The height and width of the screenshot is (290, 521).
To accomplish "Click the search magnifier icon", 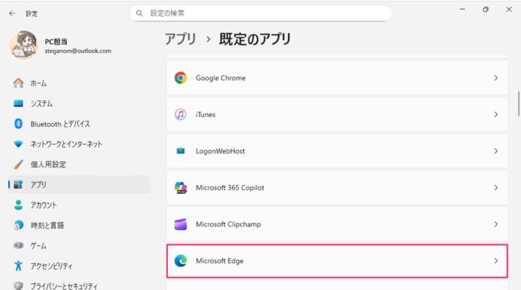I will click(x=139, y=13).
